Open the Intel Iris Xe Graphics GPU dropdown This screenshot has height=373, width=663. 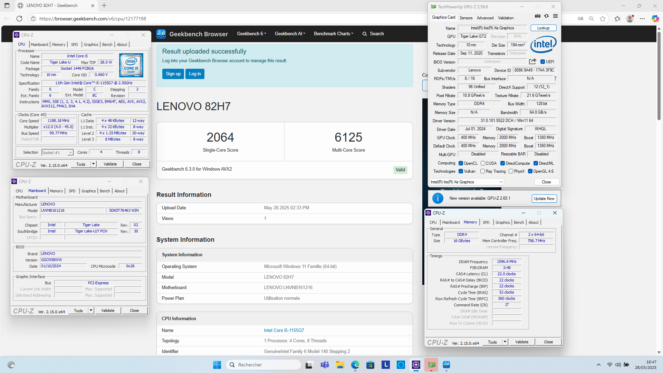pyautogui.click(x=467, y=182)
